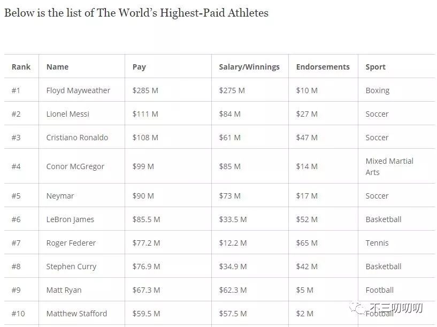Click the Name column header
Image resolution: width=437 pixels, height=327 pixels.
pos(57,67)
